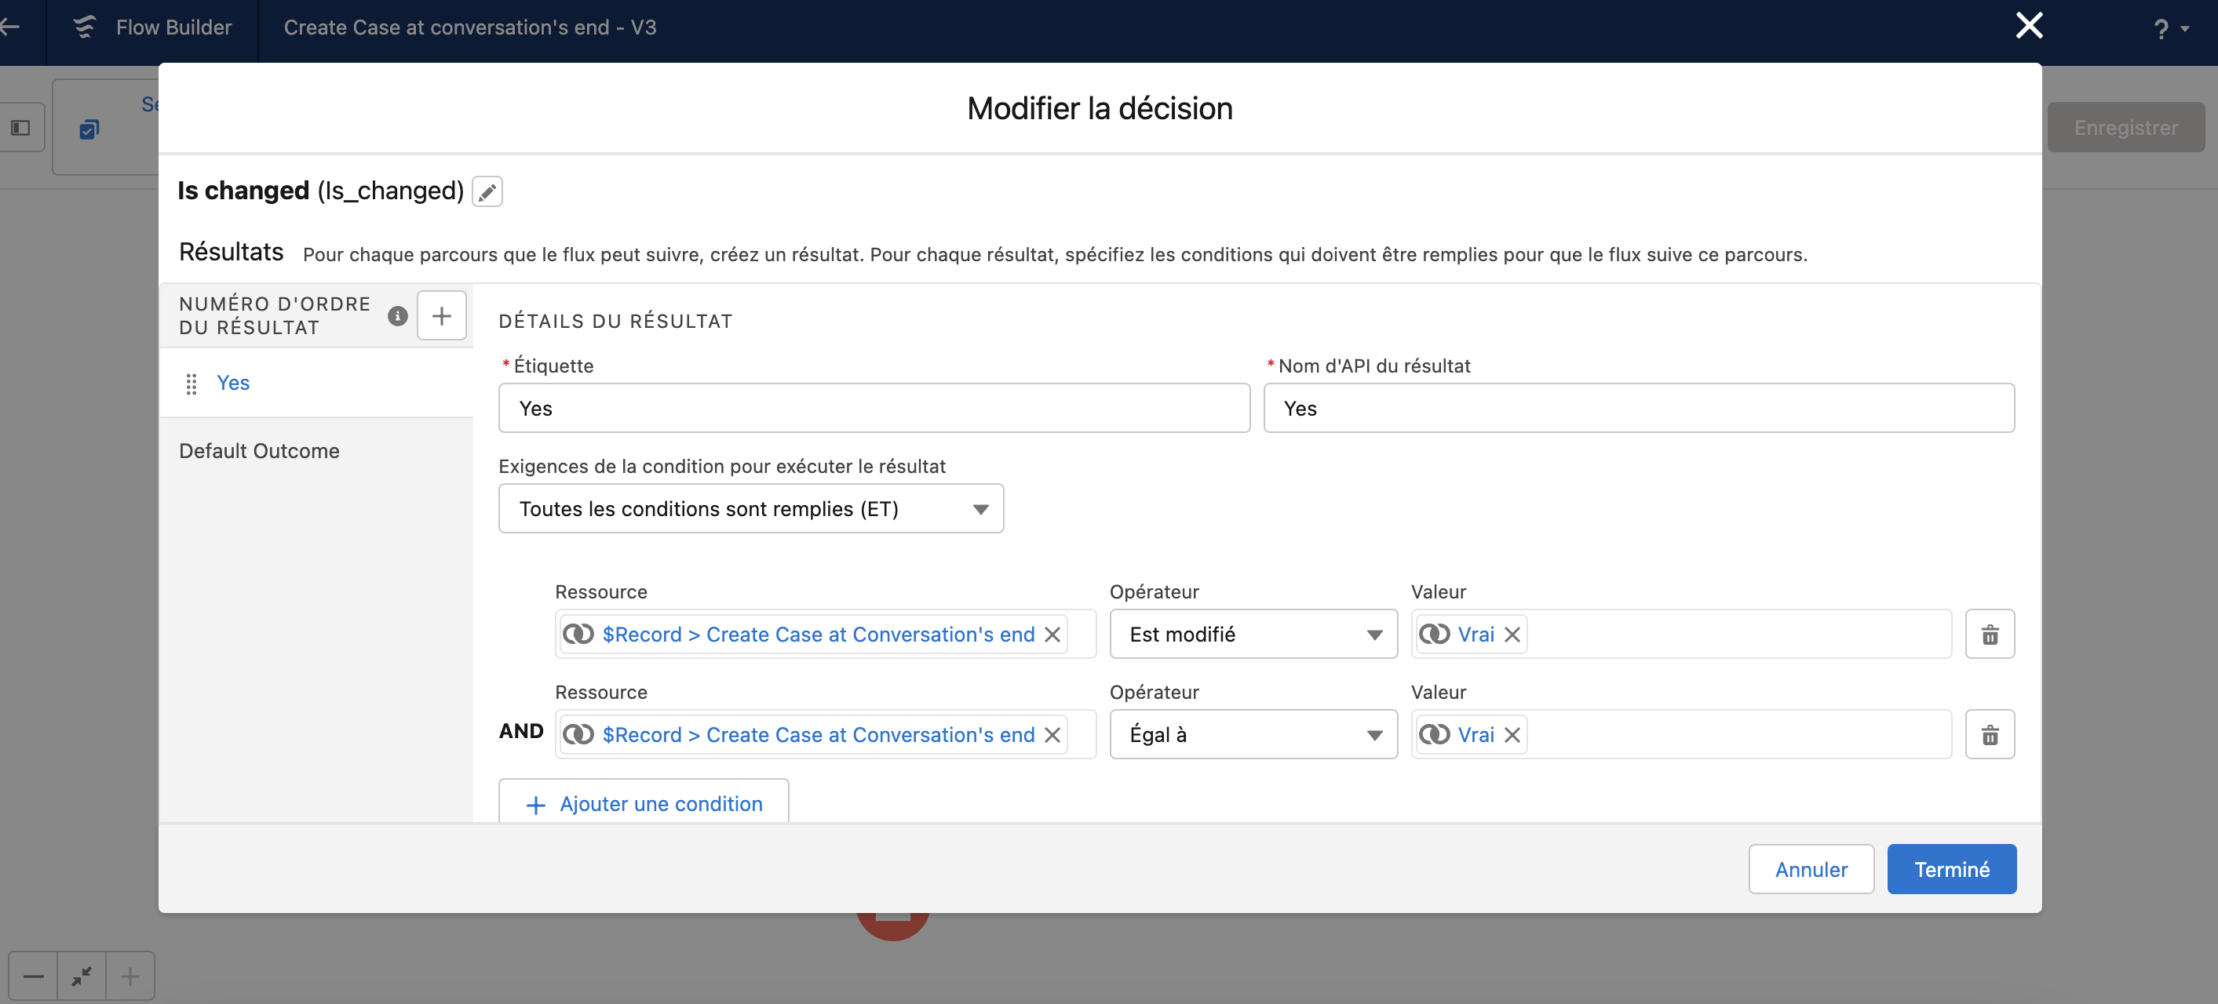Zoom in the canvas with plus button

pos(130,977)
